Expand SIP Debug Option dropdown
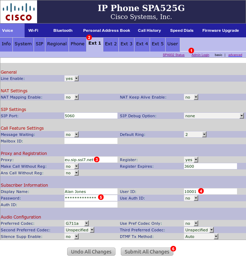The image size is (246, 259). click(x=214, y=116)
